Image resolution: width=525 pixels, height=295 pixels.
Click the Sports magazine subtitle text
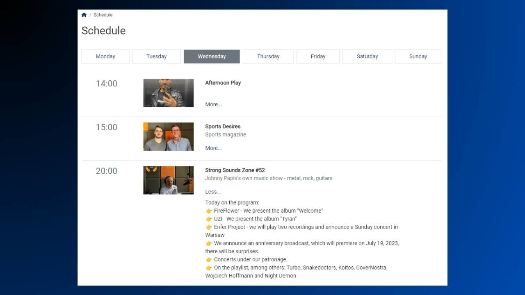point(226,135)
